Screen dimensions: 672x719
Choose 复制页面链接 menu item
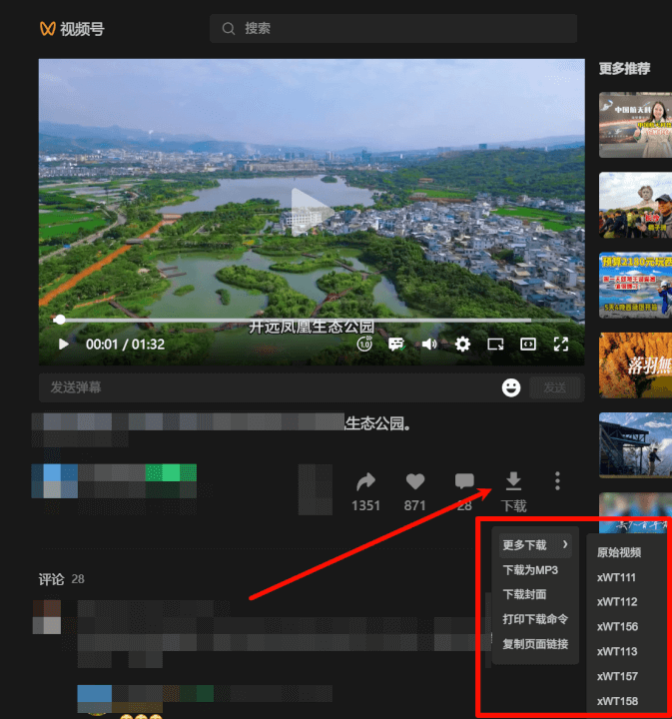(535, 644)
